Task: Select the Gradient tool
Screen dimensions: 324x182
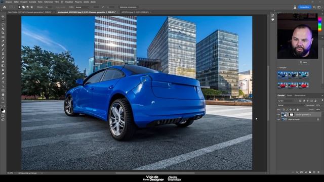Action: tap(3, 66)
